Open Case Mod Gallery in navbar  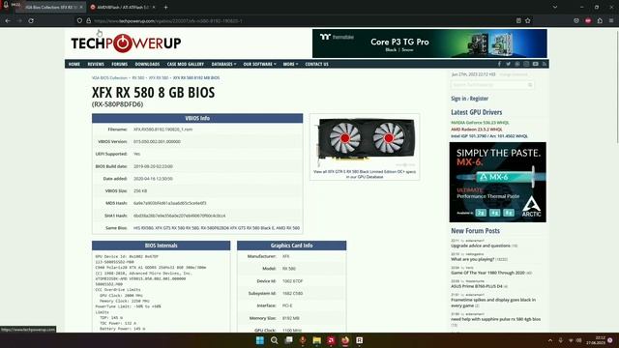coord(185,64)
